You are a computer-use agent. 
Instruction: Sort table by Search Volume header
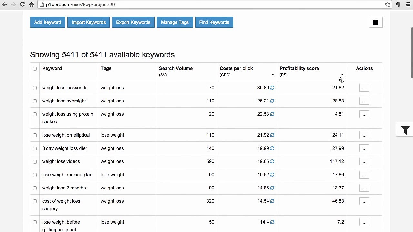click(x=176, y=68)
